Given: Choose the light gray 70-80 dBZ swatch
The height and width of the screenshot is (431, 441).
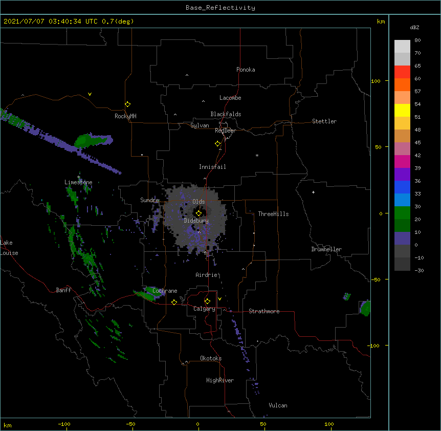Looking at the screenshot, I should [x=402, y=46].
